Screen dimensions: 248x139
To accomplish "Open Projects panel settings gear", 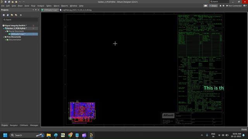I will coord(21,15).
